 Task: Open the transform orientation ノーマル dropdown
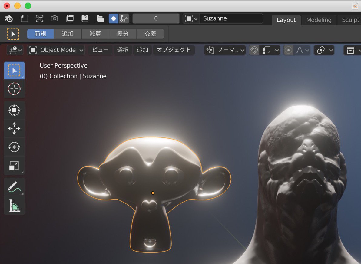click(225, 50)
